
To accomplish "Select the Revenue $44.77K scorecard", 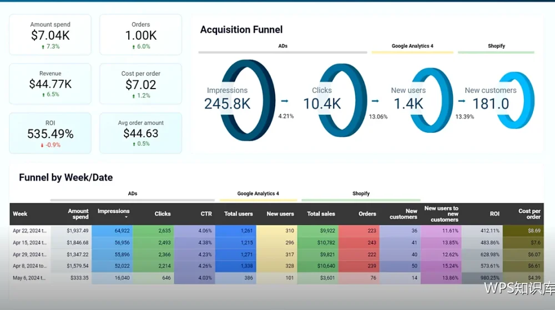I will pyautogui.click(x=50, y=84).
